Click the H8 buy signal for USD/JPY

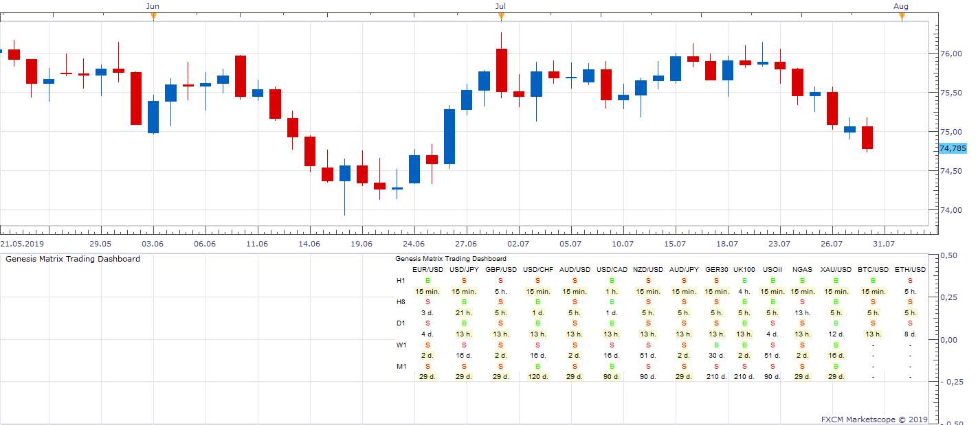[x=464, y=302]
